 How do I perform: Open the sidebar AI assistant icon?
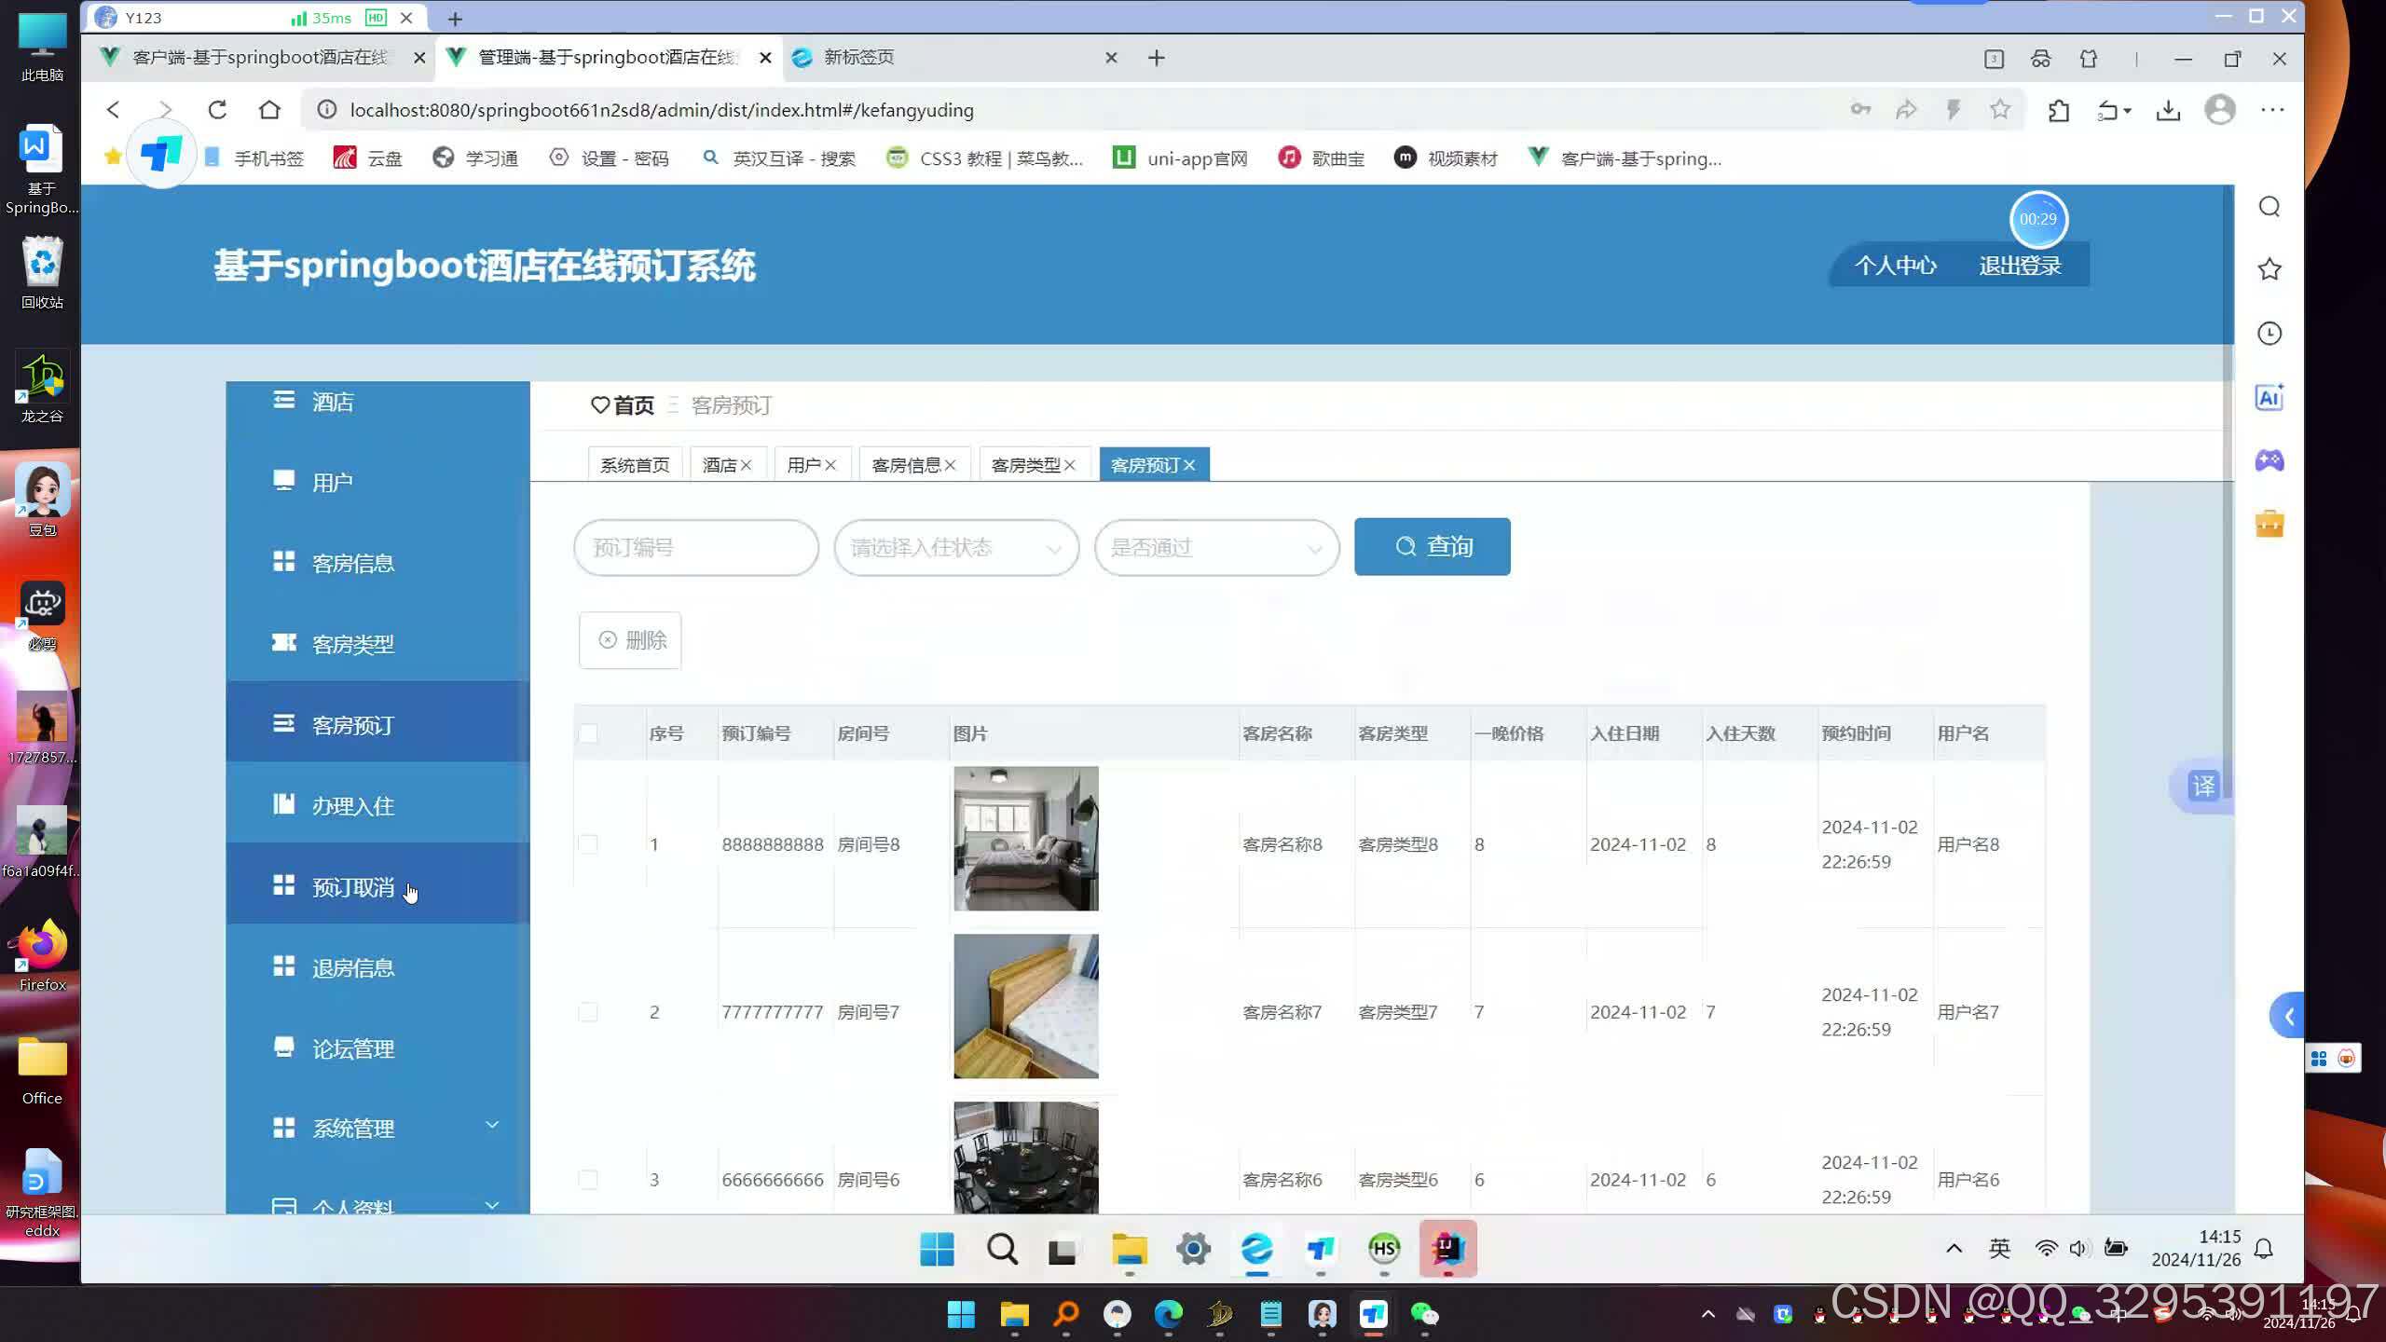(x=2269, y=397)
